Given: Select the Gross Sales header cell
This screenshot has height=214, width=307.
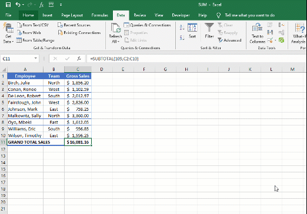Looking at the screenshot, I should point(78,76).
